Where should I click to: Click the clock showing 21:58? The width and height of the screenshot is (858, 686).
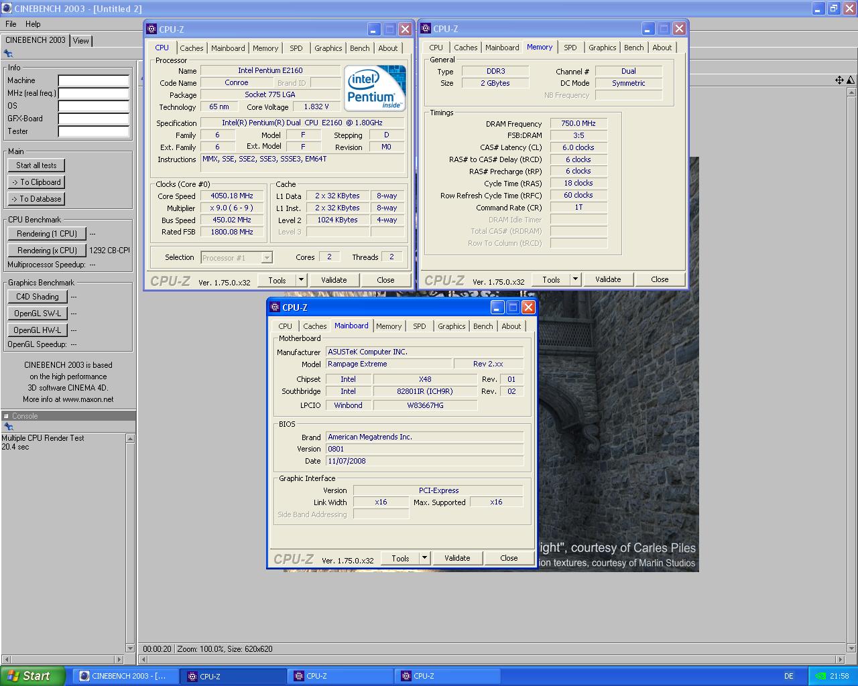[839, 676]
